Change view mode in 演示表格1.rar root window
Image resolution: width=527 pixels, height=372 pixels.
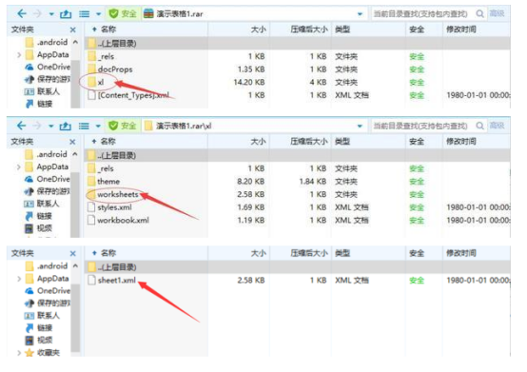click(84, 14)
